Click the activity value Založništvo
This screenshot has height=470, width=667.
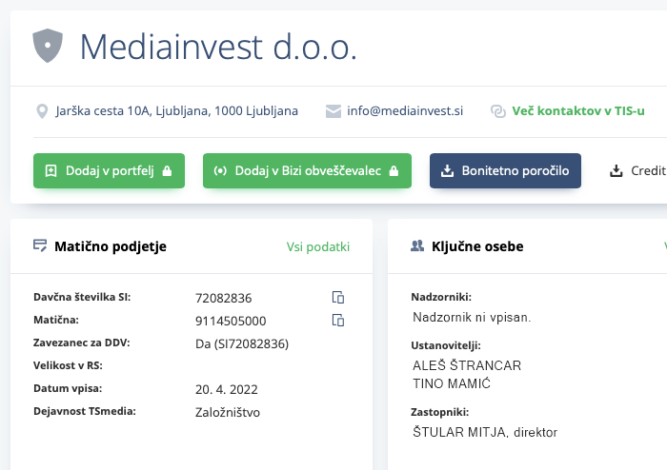pyautogui.click(x=228, y=412)
